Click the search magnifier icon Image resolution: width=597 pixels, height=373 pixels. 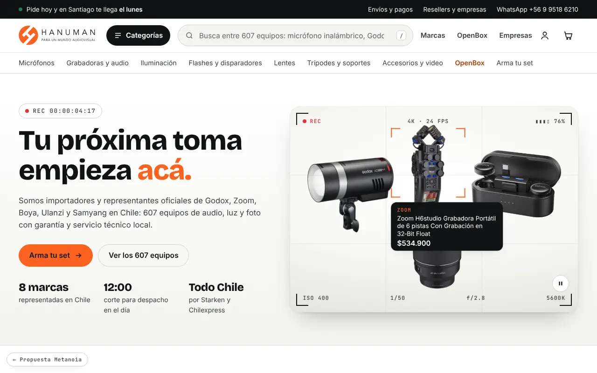189,35
